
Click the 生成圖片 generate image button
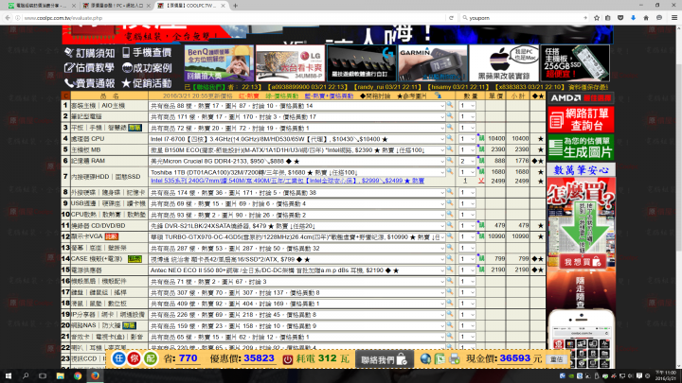581,148
